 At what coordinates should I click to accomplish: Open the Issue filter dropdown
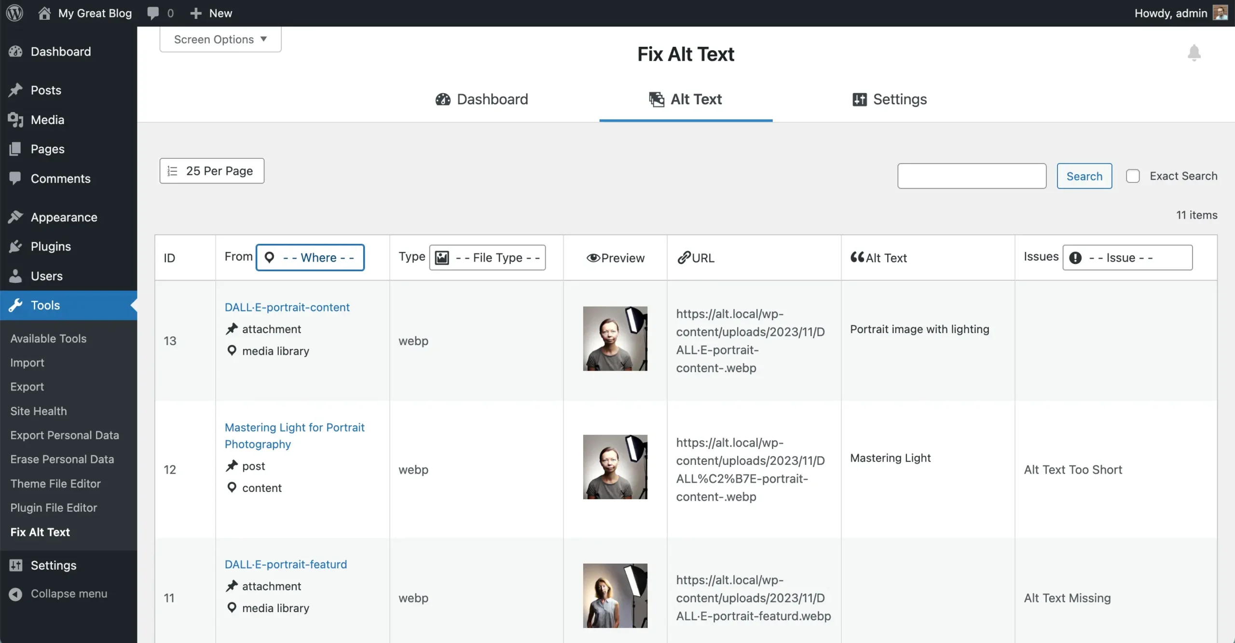tap(1127, 258)
